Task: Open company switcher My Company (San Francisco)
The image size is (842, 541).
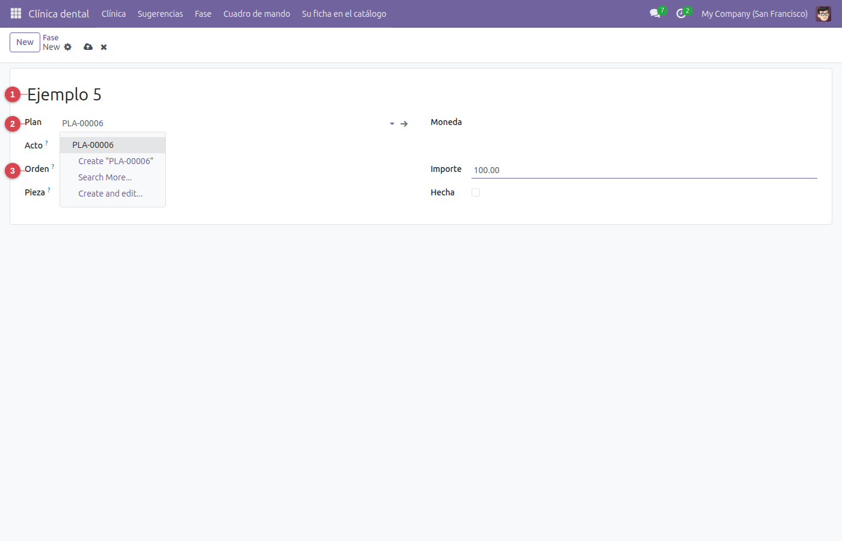Action: [x=754, y=13]
